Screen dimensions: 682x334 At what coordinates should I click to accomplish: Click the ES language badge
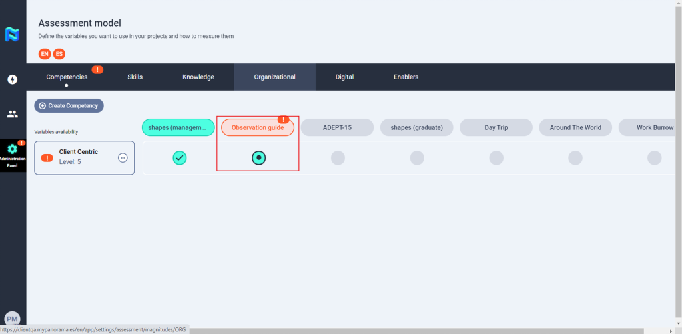click(59, 54)
